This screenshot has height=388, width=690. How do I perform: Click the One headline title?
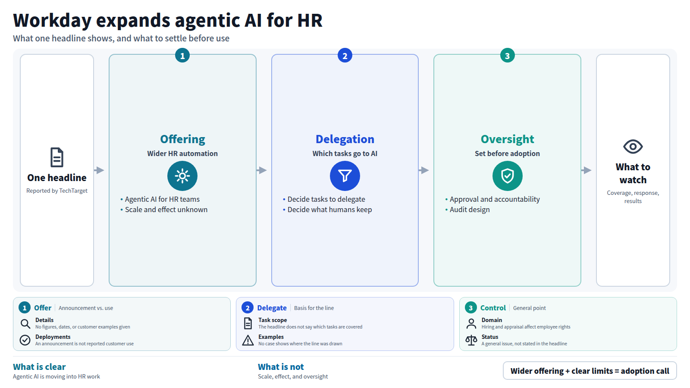pyautogui.click(x=57, y=178)
